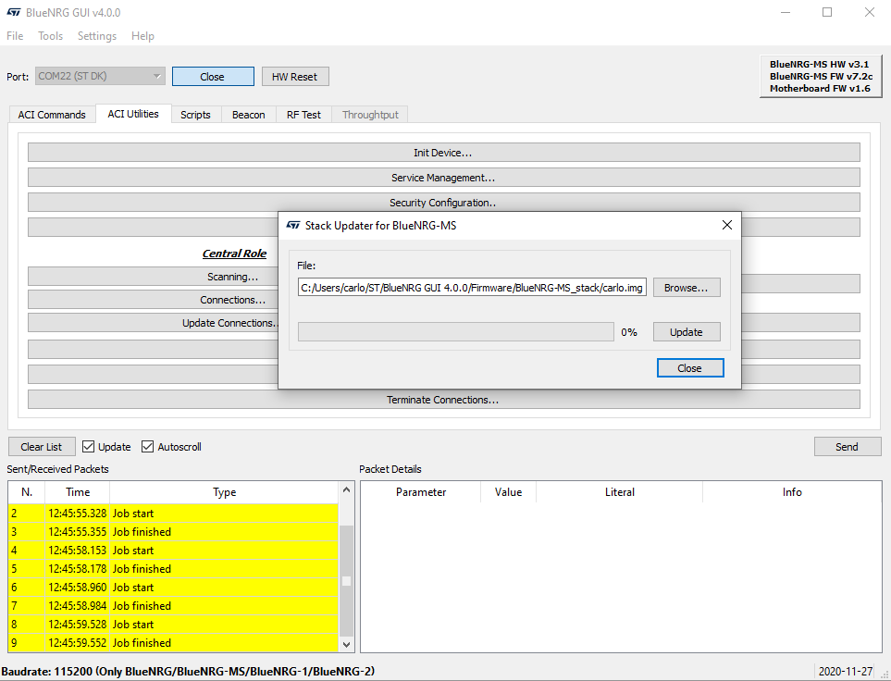Click the Literal column header
891x681 pixels.
click(619, 492)
